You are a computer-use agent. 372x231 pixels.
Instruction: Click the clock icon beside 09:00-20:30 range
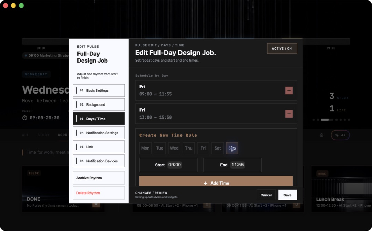tap(25, 118)
